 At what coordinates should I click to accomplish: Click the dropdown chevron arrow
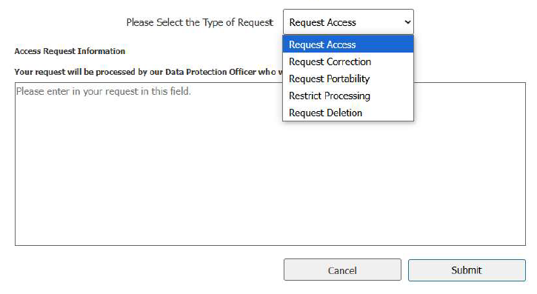point(407,22)
